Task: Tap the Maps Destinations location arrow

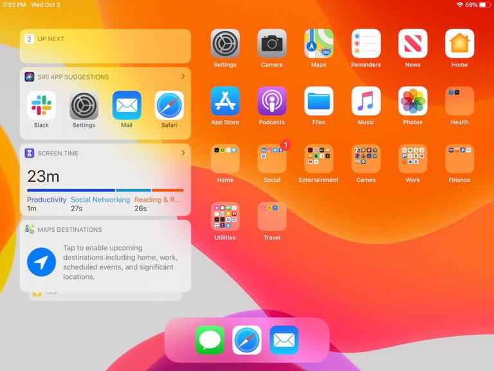Action: [41, 262]
